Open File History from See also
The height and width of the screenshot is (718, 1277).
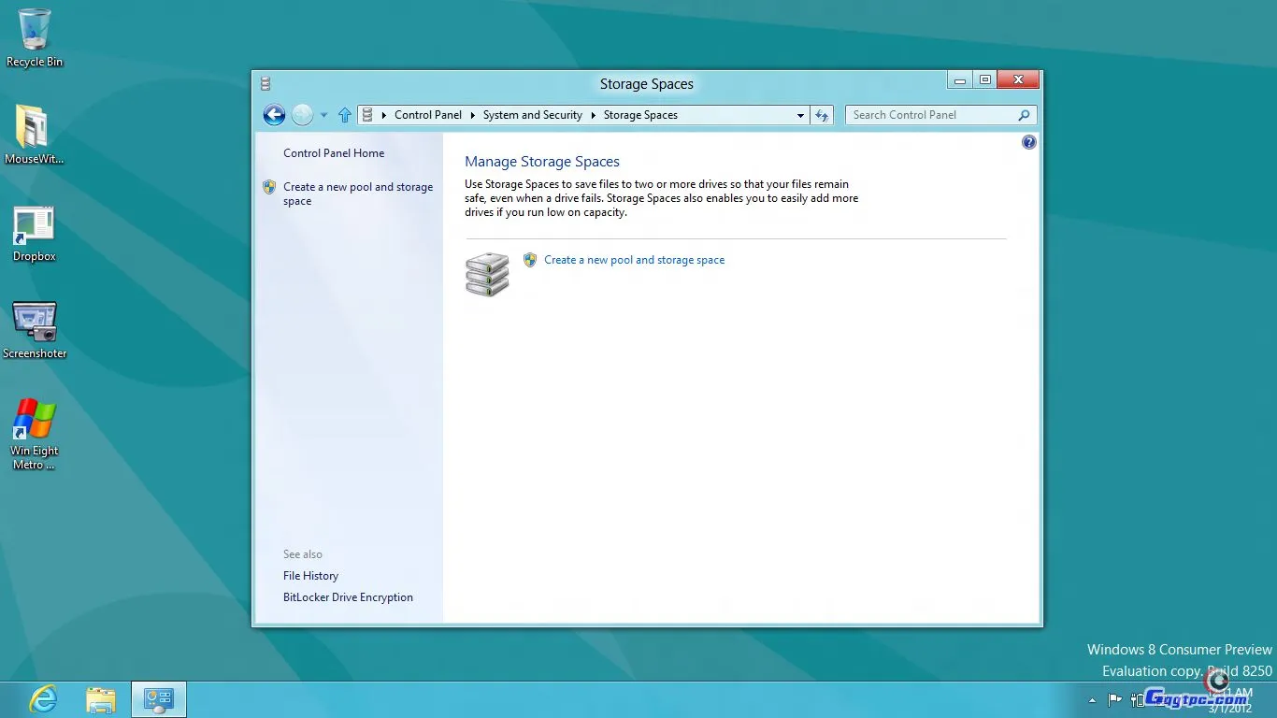pyautogui.click(x=310, y=576)
